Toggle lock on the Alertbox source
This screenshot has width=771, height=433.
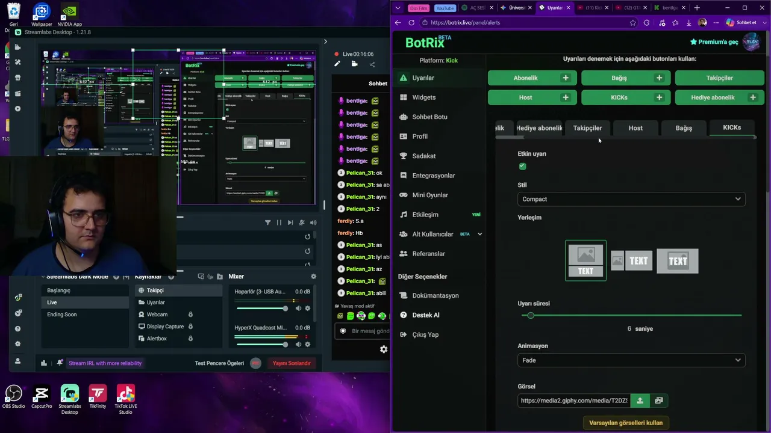click(190, 339)
